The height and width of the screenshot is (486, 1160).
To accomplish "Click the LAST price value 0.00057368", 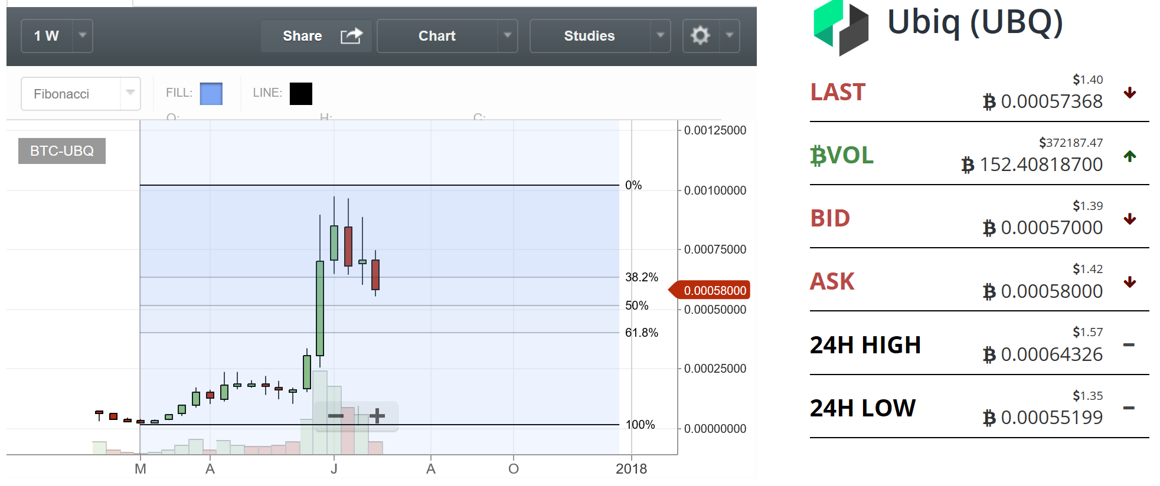I will [x=1043, y=101].
